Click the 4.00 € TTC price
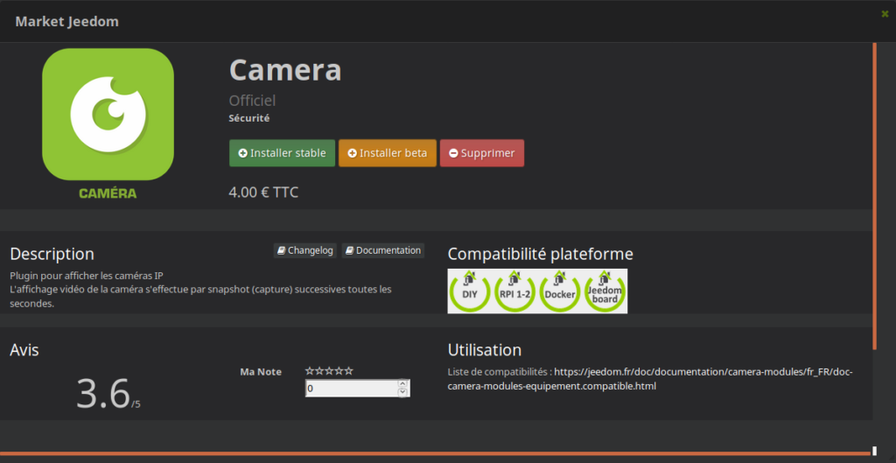The width and height of the screenshot is (896, 463). coord(263,192)
